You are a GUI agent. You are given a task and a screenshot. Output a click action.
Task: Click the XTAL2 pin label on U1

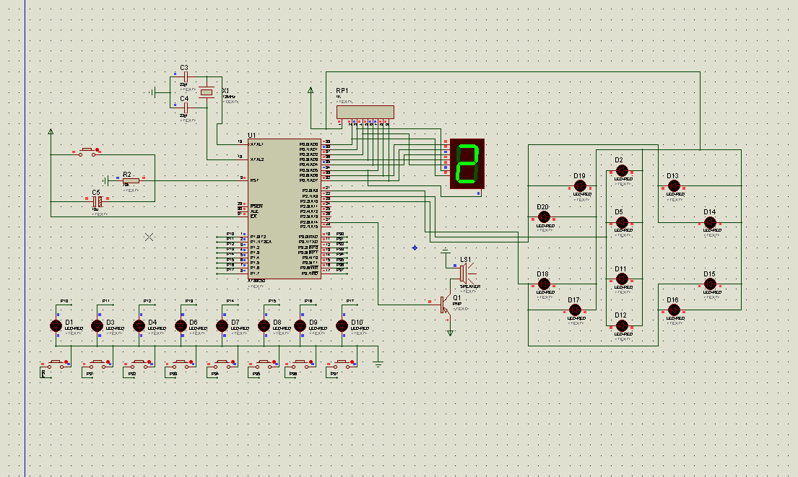click(257, 159)
